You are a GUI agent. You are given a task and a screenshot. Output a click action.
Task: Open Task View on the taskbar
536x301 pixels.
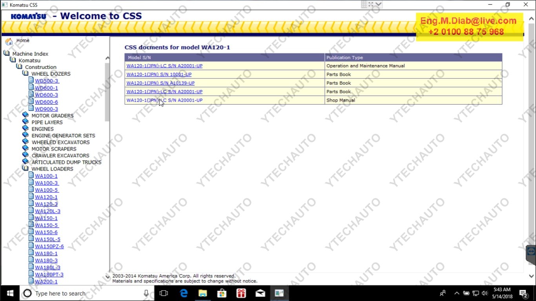[x=164, y=293]
